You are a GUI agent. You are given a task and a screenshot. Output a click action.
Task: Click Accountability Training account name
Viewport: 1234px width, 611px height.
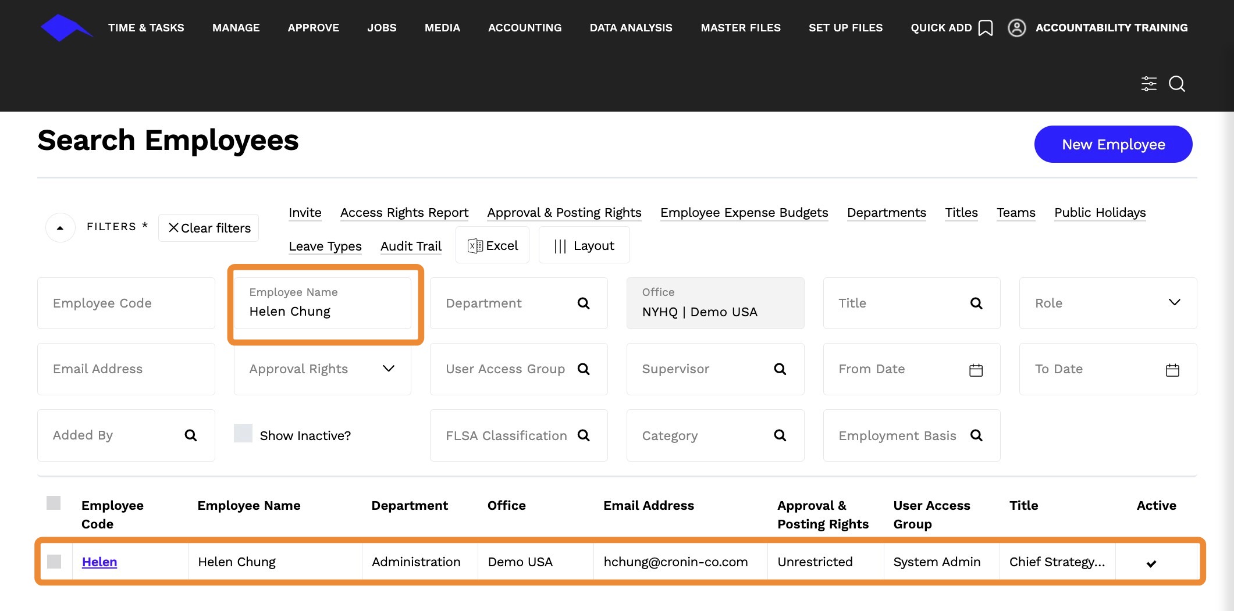pos(1111,27)
